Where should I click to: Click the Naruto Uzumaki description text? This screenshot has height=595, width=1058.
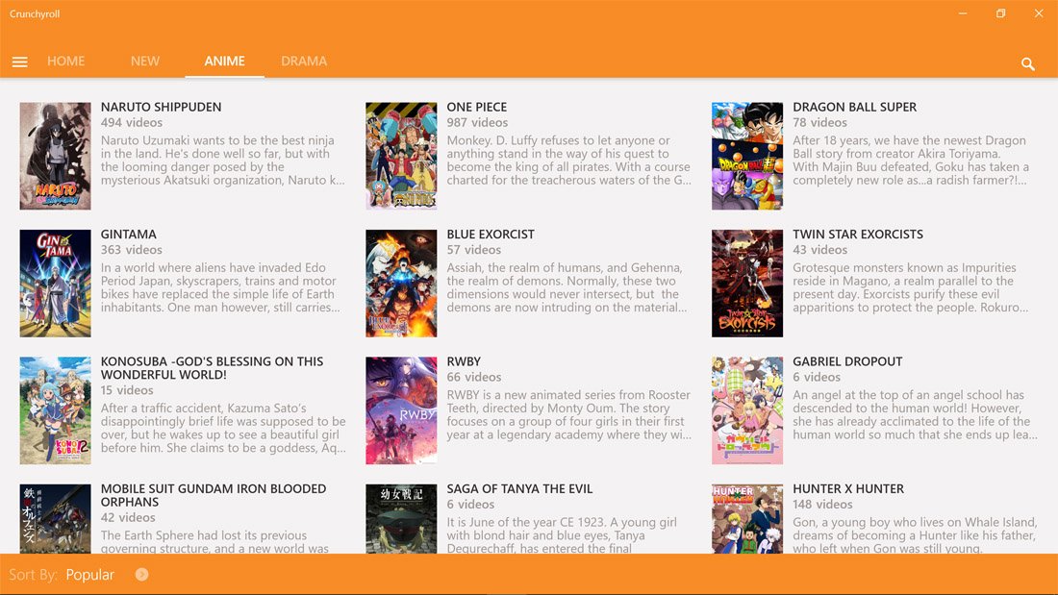coord(223,161)
